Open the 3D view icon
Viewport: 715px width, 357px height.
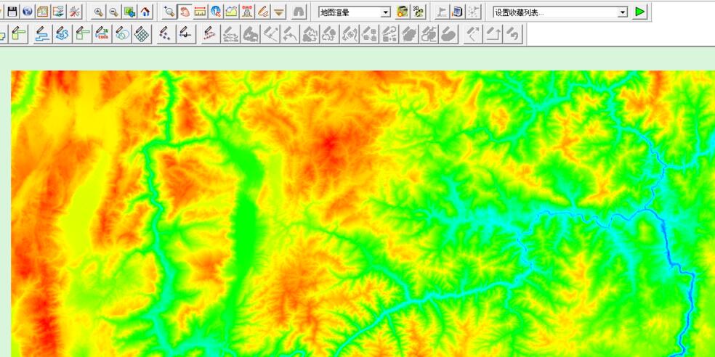418,12
